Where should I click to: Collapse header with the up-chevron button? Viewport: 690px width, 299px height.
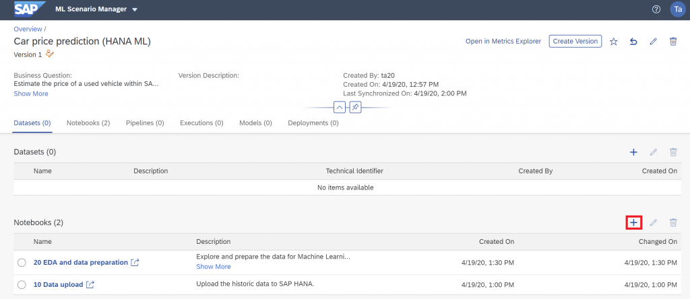340,107
